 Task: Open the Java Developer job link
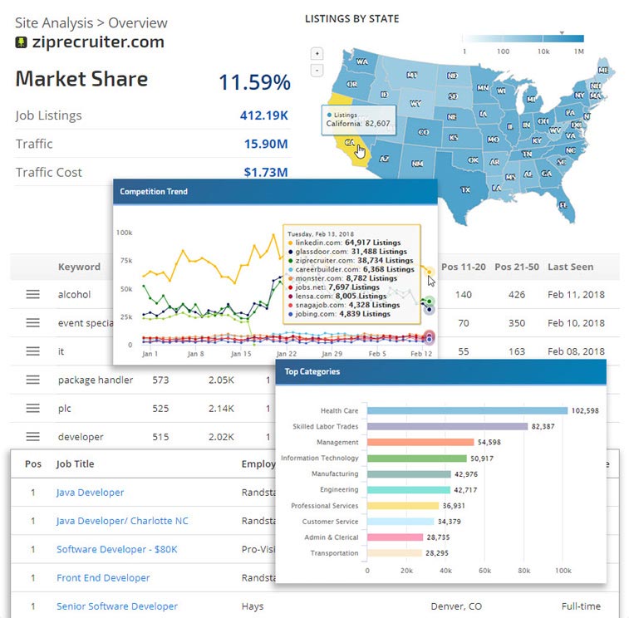(x=90, y=493)
